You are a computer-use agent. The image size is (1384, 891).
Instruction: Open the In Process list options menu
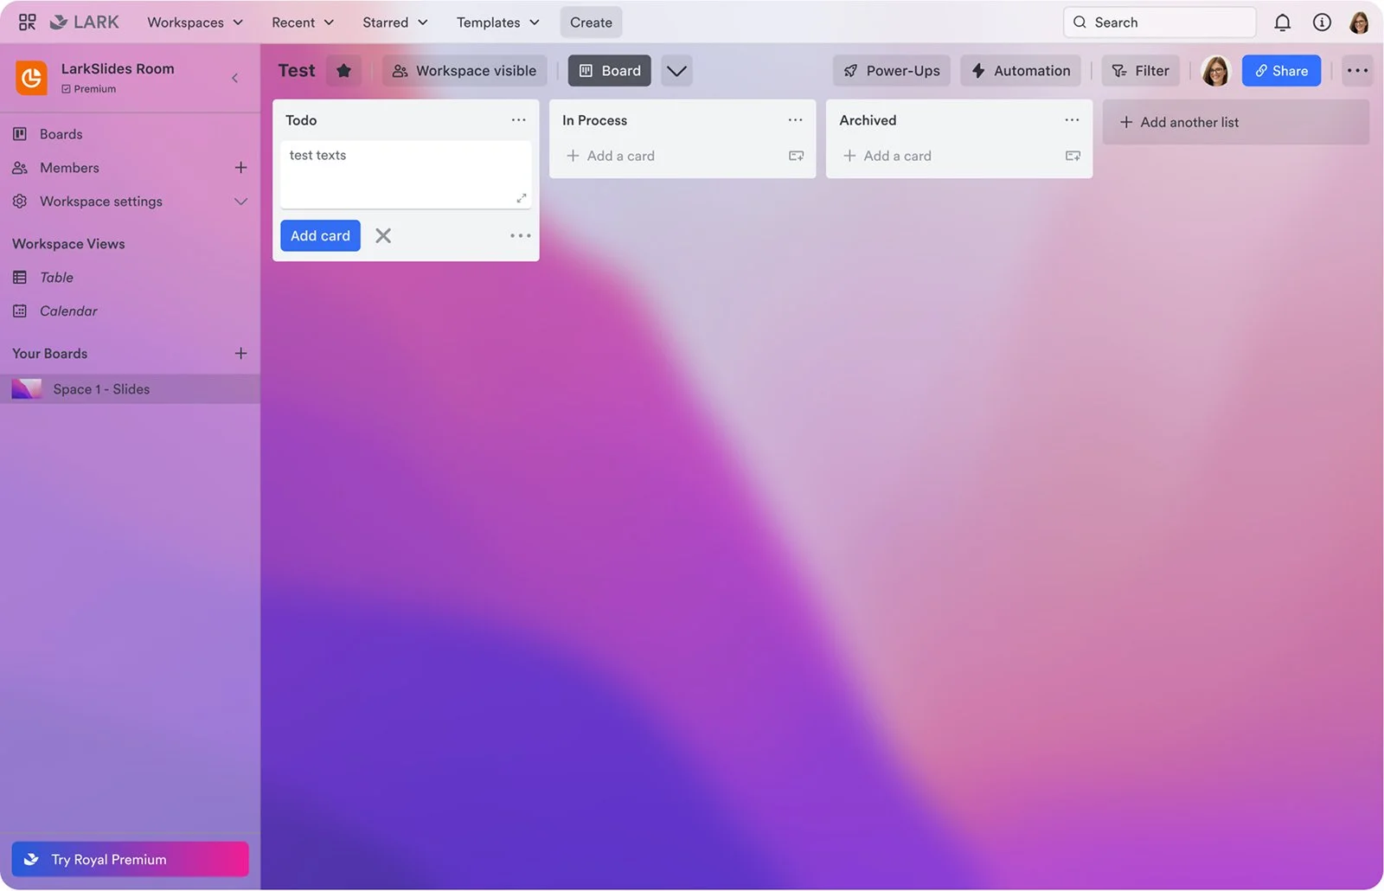(795, 120)
